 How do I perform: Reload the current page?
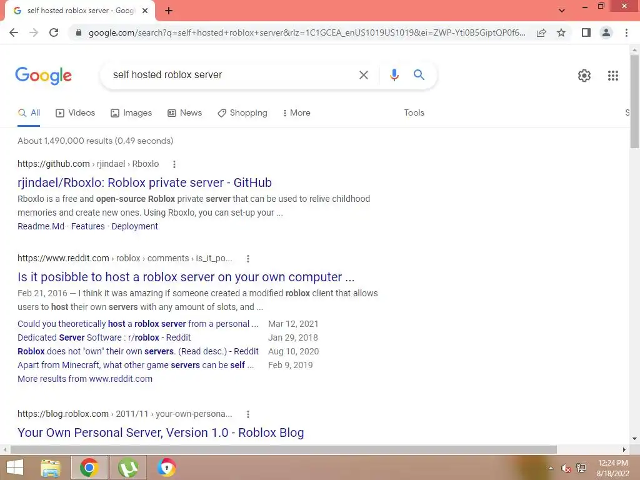54,32
